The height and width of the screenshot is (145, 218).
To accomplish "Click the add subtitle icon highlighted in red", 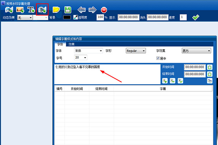I will (42, 10).
